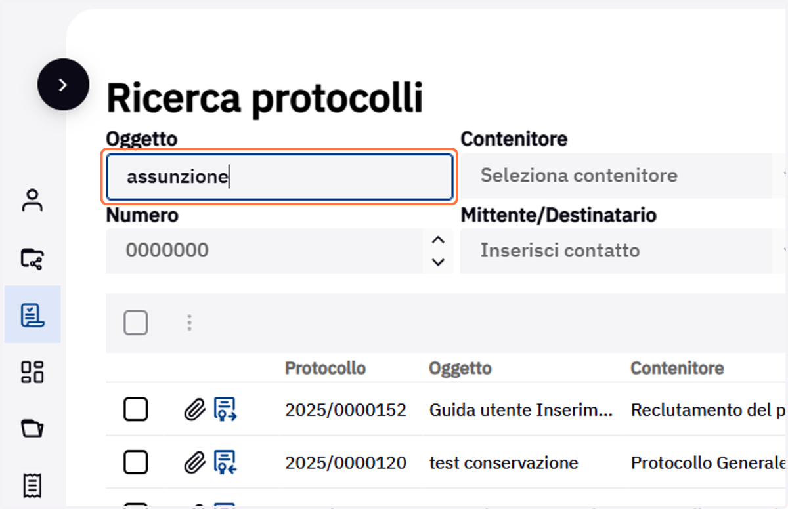Decrease the Numero field with down arrow

coord(438,262)
